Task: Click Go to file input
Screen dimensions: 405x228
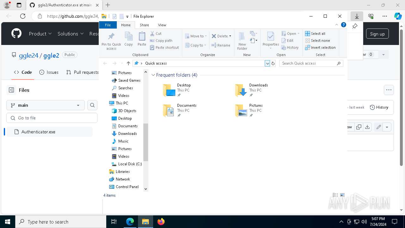Action: pos(52,118)
